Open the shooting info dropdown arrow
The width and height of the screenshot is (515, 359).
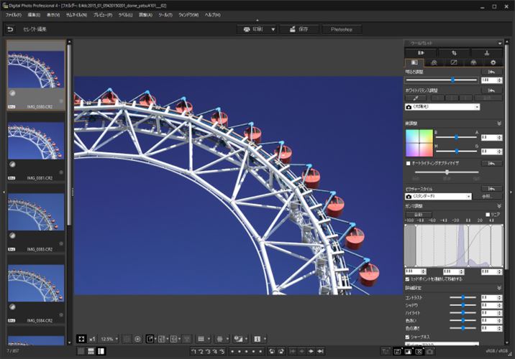(x=265, y=339)
